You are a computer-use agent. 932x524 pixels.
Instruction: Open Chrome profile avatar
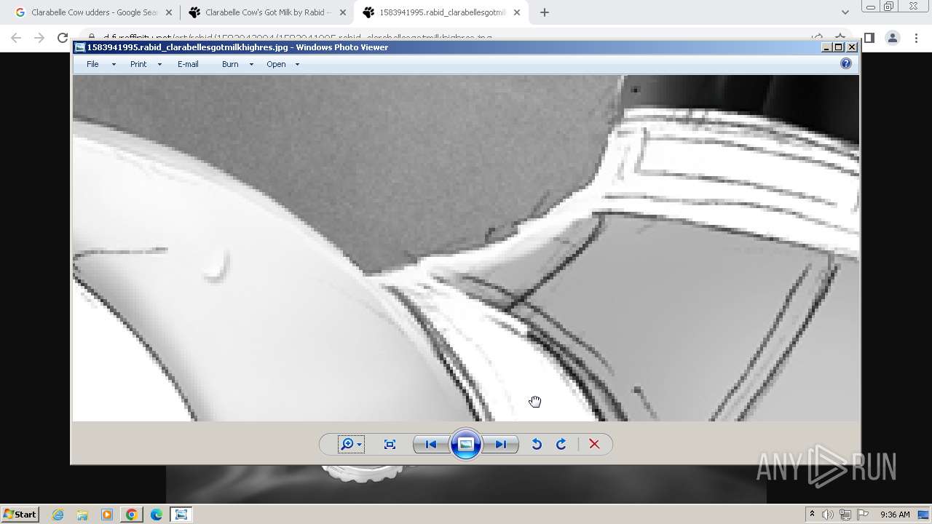[x=892, y=38]
